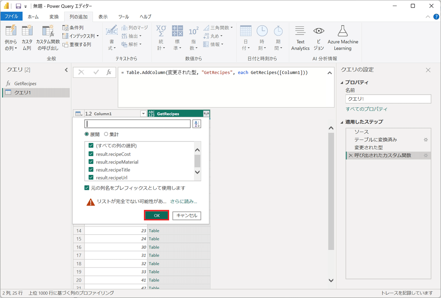
Task: Click the expand icon on GetRecipes column header
Action: [x=206, y=114]
